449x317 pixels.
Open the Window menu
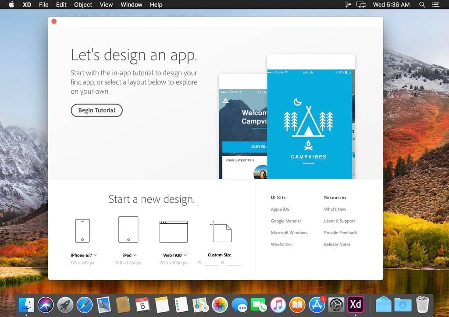pyautogui.click(x=131, y=4)
